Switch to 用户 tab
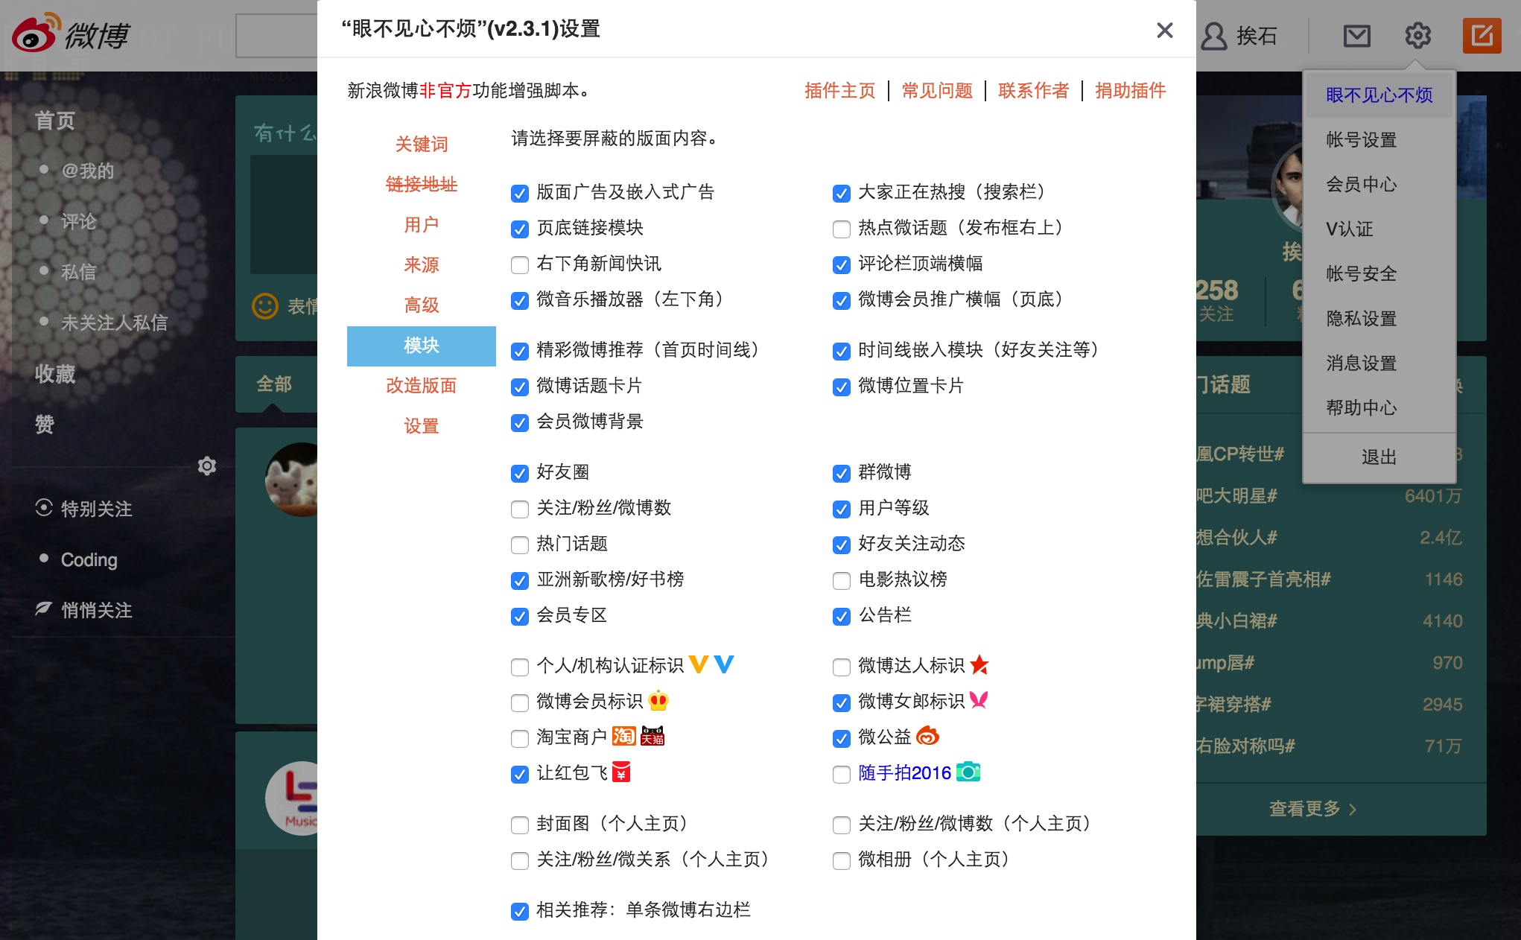 click(x=422, y=224)
